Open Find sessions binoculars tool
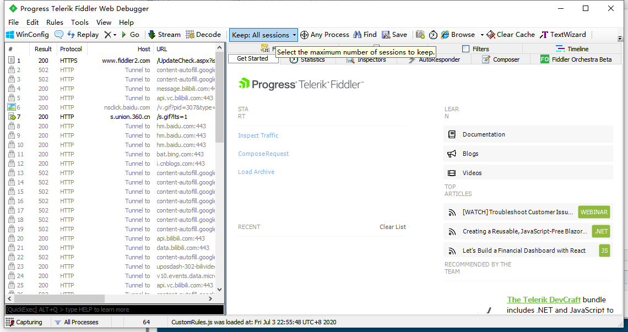Image resolution: width=628 pixels, height=332 pixels. click(365, 35)
